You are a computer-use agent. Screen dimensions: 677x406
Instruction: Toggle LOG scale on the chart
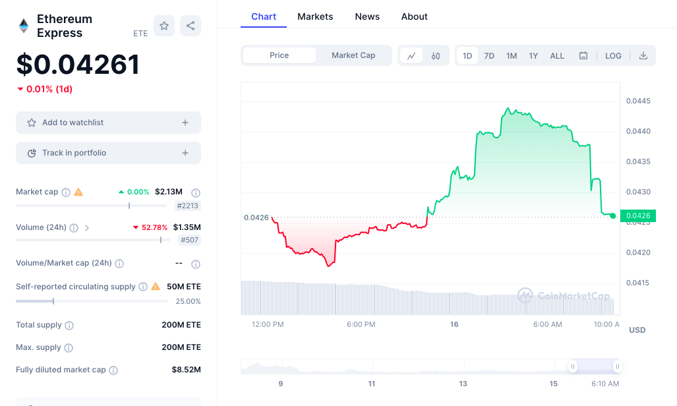(x=613, y=56)
